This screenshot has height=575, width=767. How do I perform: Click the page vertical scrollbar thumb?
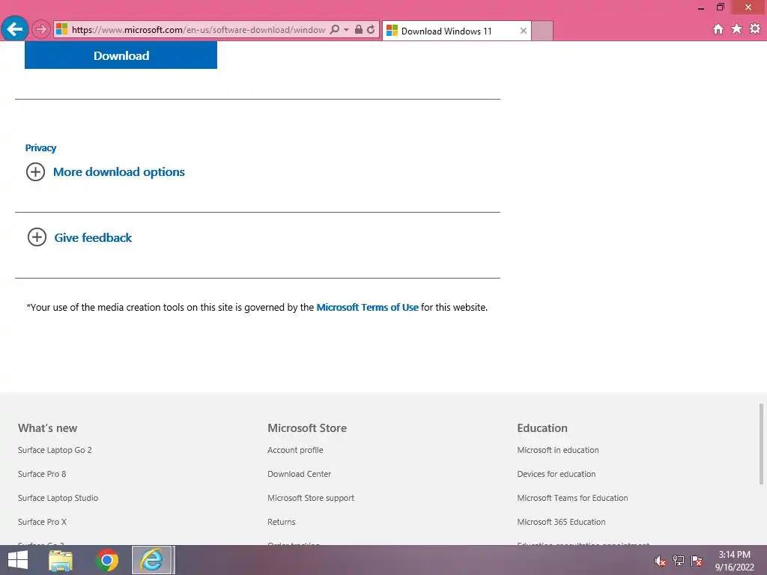tap(761, 444)
